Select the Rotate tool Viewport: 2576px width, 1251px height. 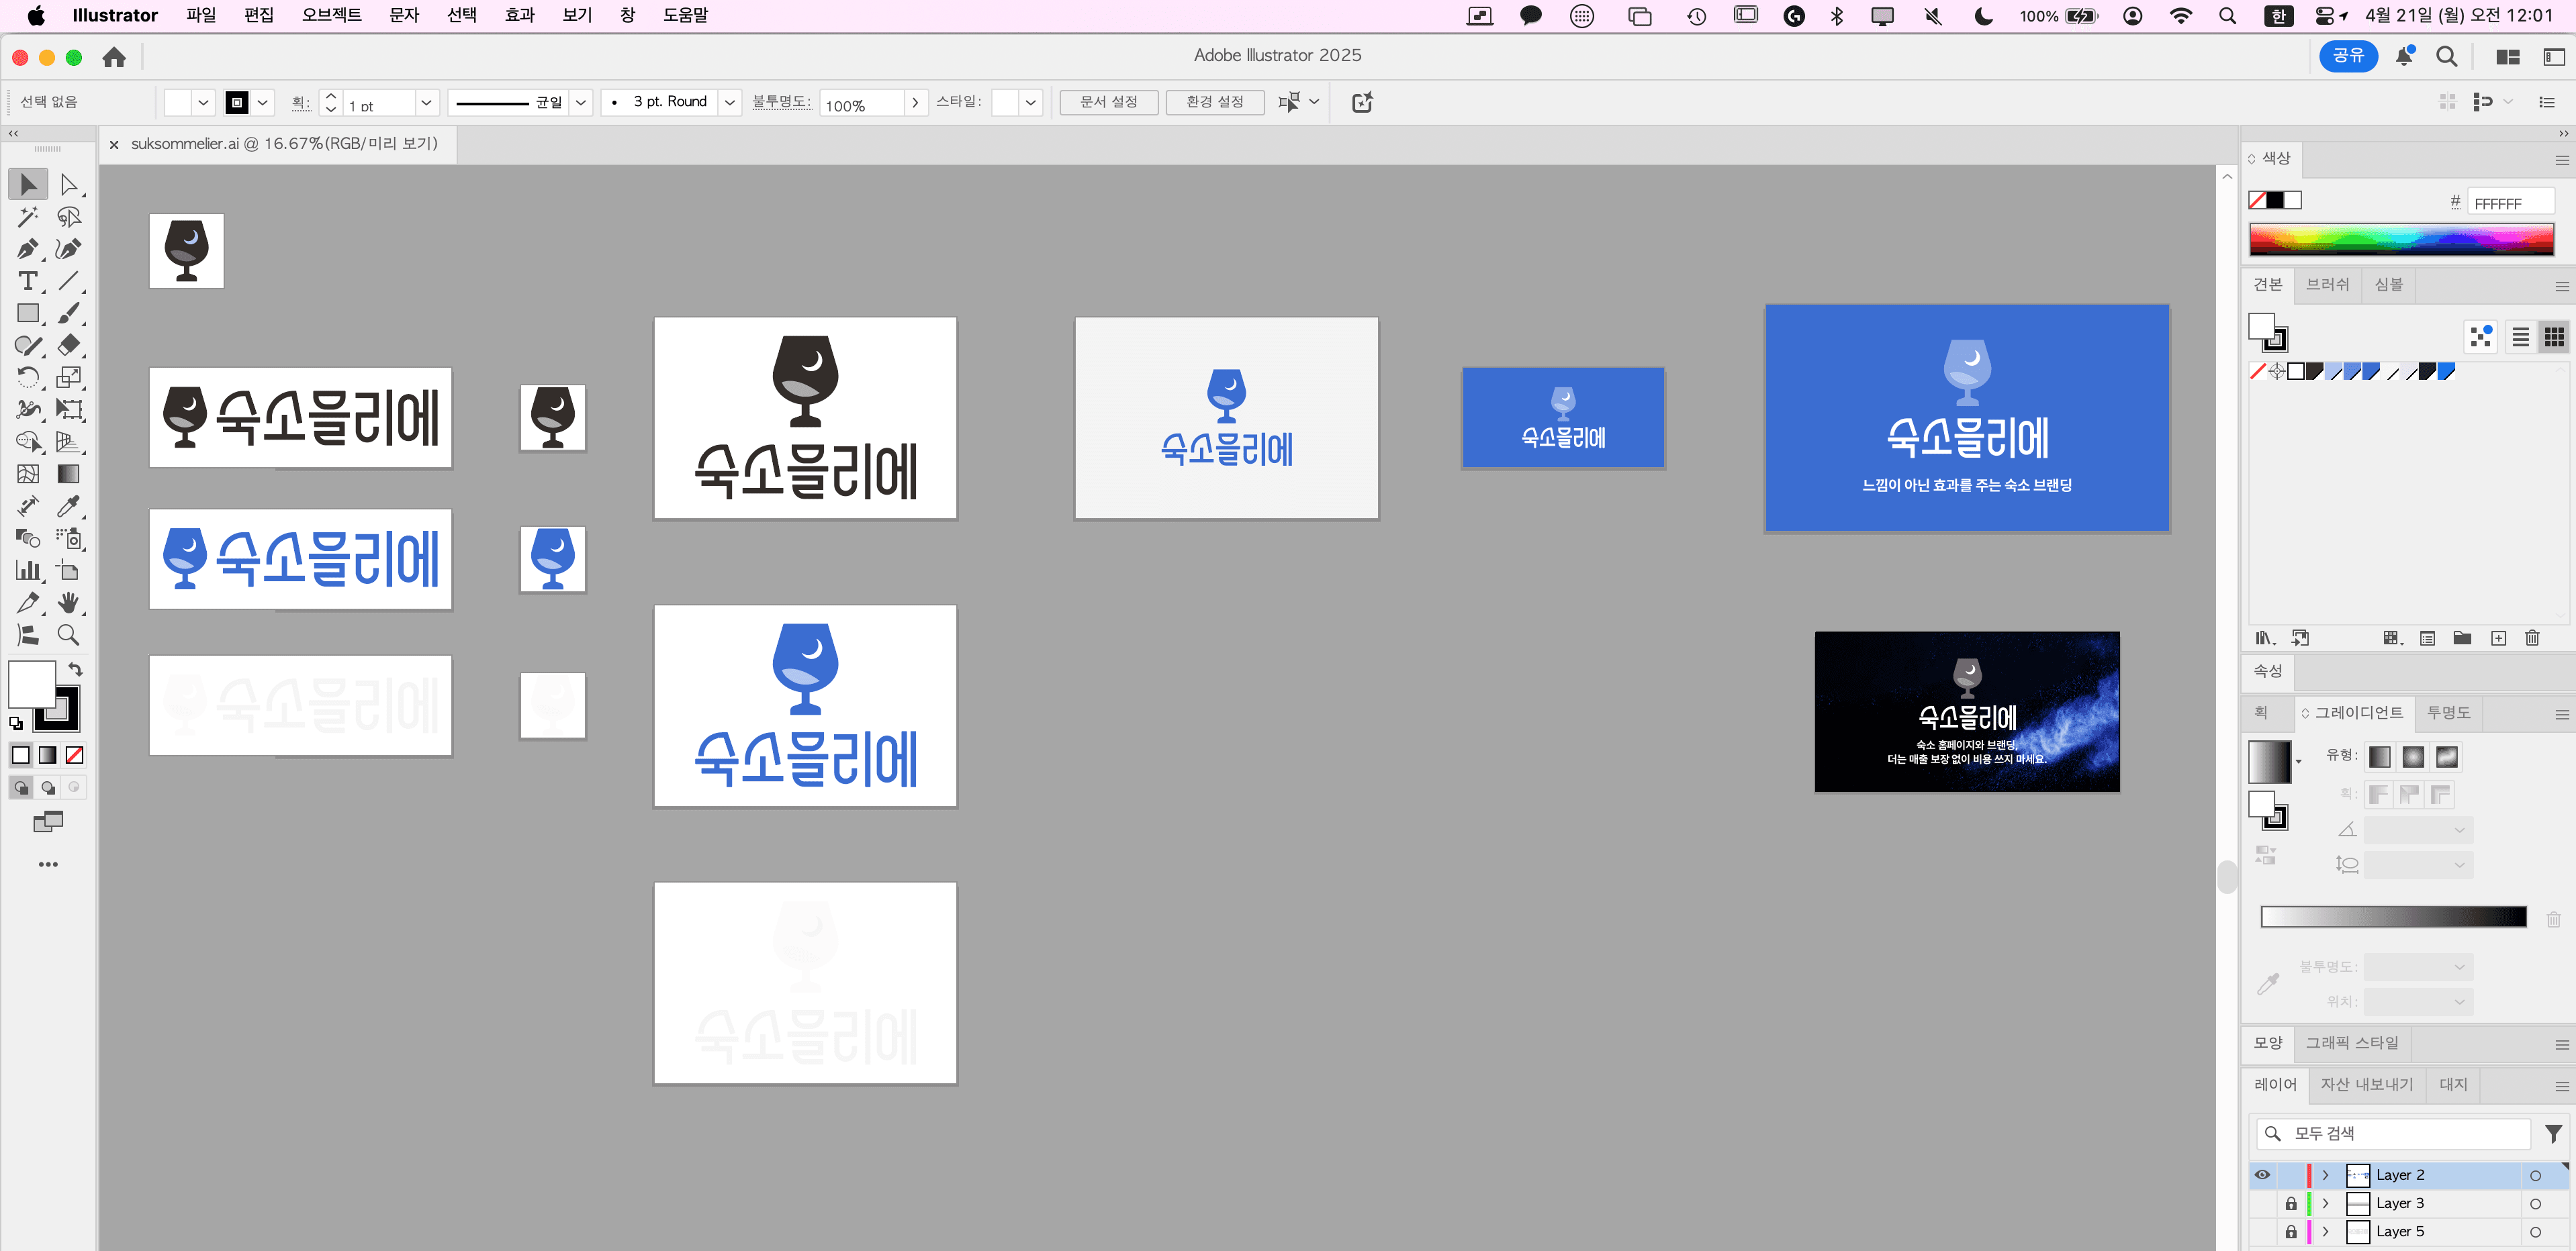tap(28, 377)
